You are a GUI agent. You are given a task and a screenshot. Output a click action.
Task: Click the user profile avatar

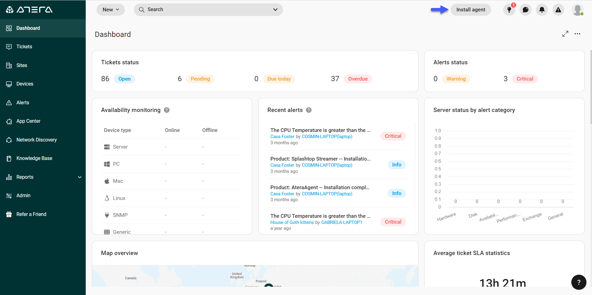pos(577,10)
